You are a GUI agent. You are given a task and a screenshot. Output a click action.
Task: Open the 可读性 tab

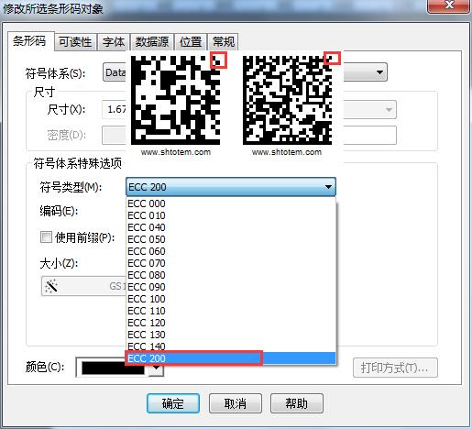point(75,42)
